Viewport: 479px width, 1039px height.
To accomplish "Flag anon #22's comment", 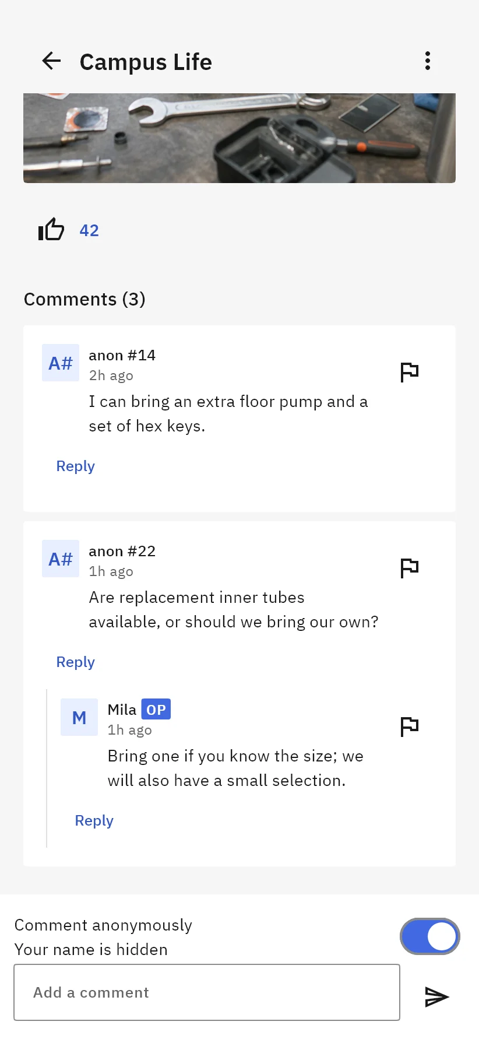I will [410, 568].
